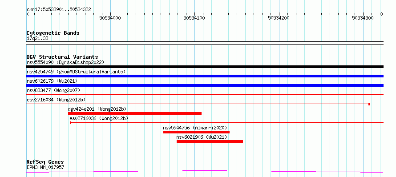Click the red dgv424e201 variant bar
The width and height of the screenshot is (396, 177).
135,113
